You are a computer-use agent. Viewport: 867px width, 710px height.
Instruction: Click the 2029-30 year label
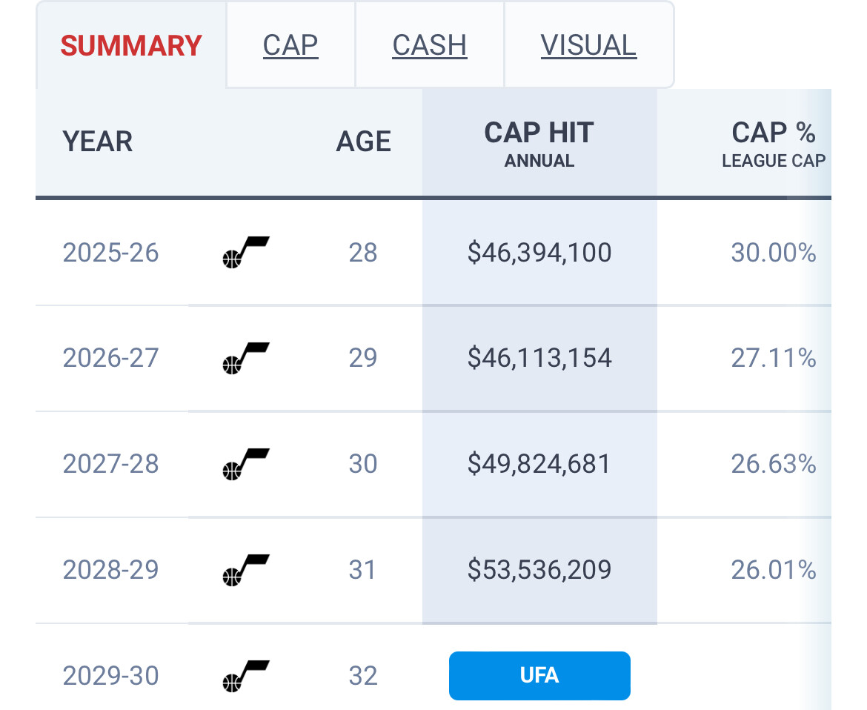pos(110,675)
